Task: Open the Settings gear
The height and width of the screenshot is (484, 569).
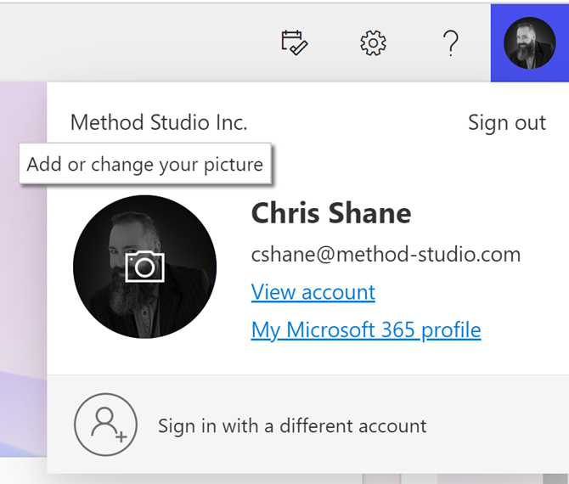Action: pos(373,42)
